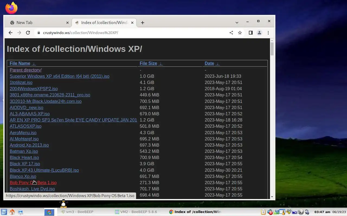Viewport: 347px width, 216px height.
Task: Open AIODVD_new.iso link
Action: click(27, 108)
